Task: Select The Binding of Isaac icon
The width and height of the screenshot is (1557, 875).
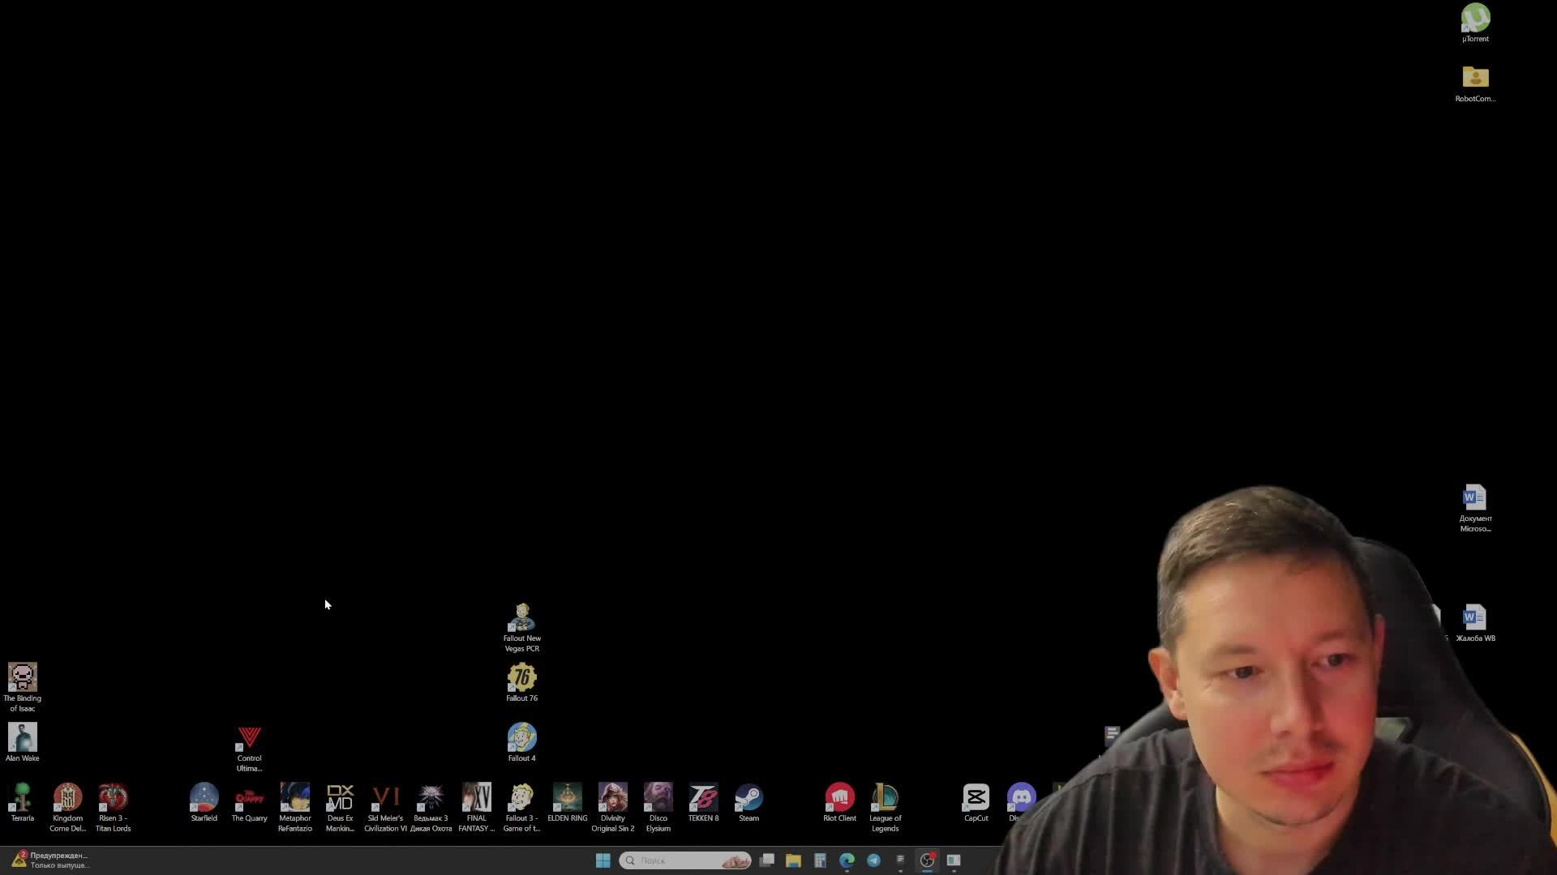Action: point(22,678)
